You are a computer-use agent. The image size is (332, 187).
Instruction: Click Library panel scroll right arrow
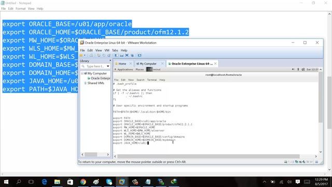click(x=108, y=155)
